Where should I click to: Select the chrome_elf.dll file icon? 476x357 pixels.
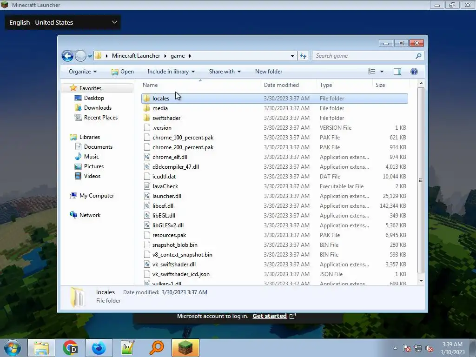click(x=147, y=157)
